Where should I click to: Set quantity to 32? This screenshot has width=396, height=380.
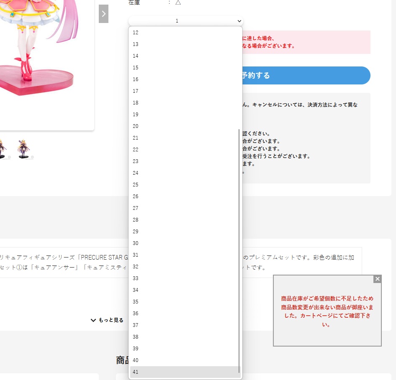pos(185,267)
